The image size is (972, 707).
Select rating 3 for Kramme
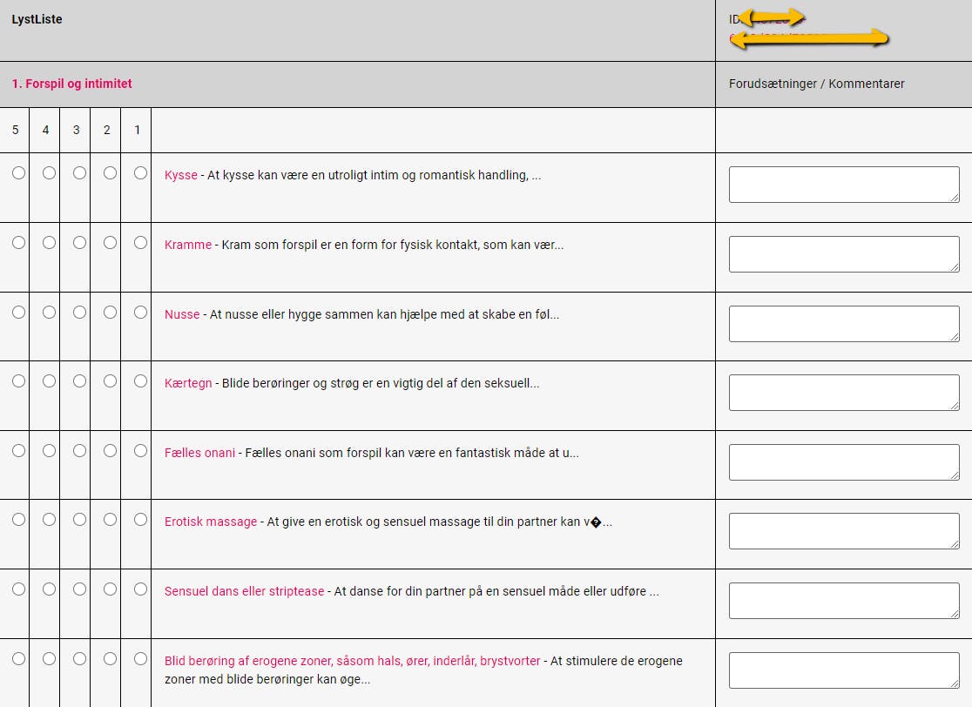(79, 243)
